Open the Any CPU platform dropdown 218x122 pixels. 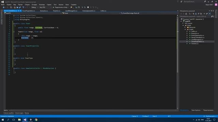pos(45,7)
